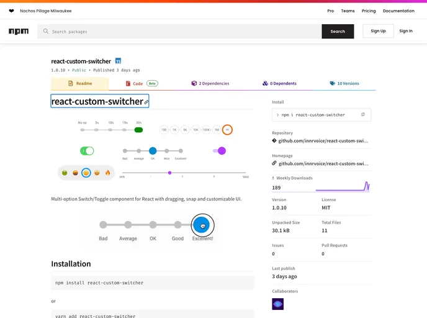This screenshot has height=318, width=427.
Task: Open the 10 Versions tab
Action: 344,83
